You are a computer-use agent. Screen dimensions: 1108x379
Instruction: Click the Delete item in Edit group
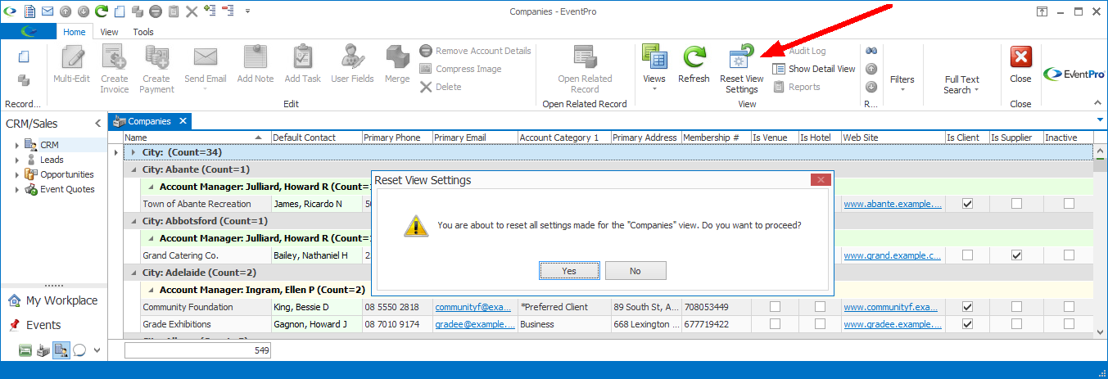click(x=441, y=87)
